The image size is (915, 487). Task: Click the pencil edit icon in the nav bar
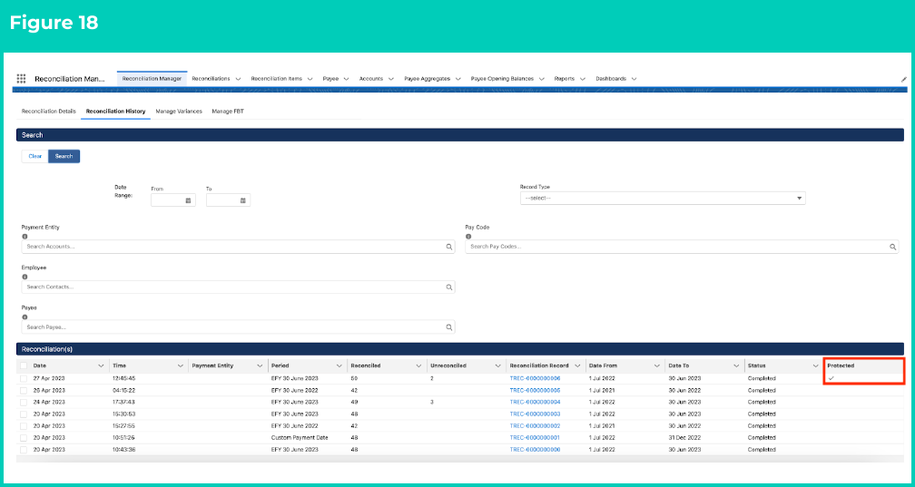coord(904,79)
